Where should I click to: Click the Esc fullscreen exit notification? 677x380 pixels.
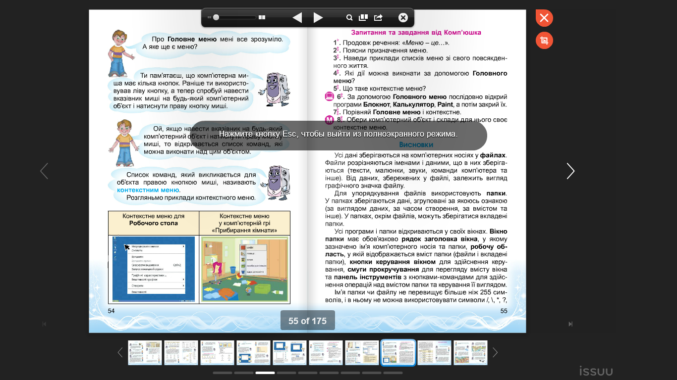338,135
